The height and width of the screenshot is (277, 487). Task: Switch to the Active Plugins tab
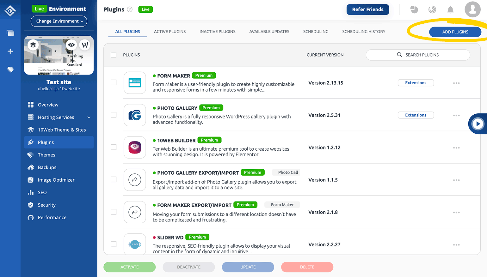coord(170,32)
